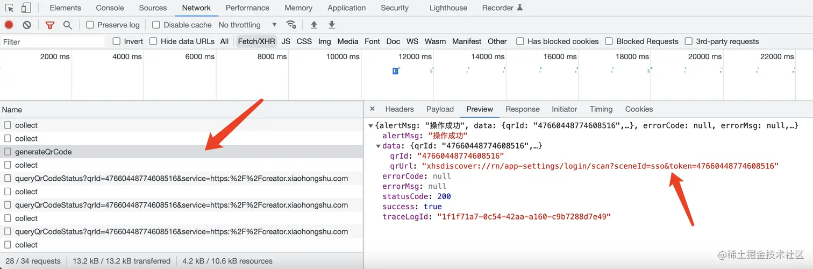813x269 pixels.
Task: Open the Application tab
Action: (x=346, y=8)
